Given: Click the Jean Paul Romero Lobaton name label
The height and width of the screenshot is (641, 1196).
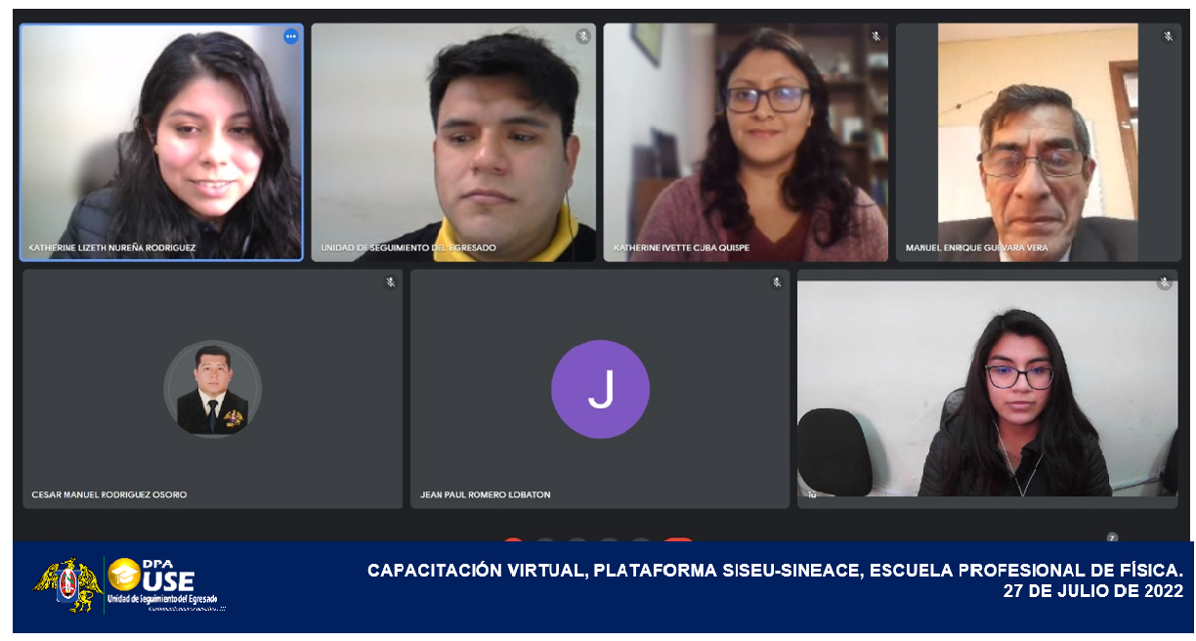Looking at the screenshot, I should tap(486, 494).
